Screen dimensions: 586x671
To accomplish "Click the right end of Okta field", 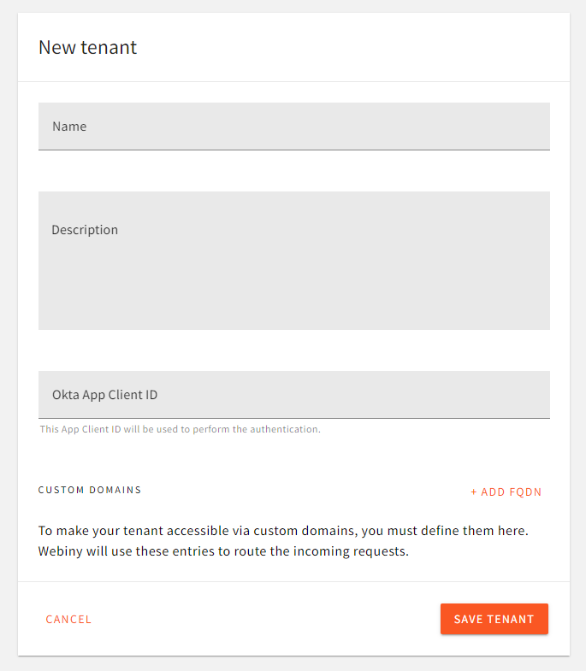I will click(530, 395).
